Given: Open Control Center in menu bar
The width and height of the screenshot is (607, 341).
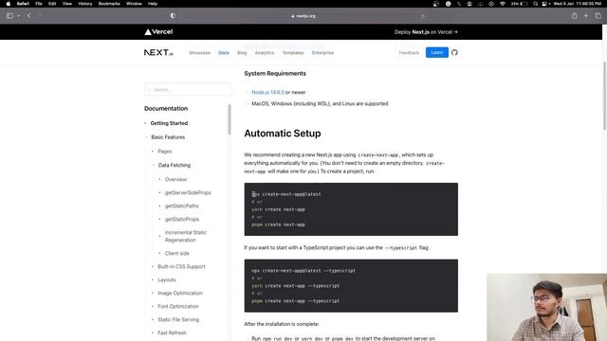Looking at the screenshot, I should click(x=545, y=4).
